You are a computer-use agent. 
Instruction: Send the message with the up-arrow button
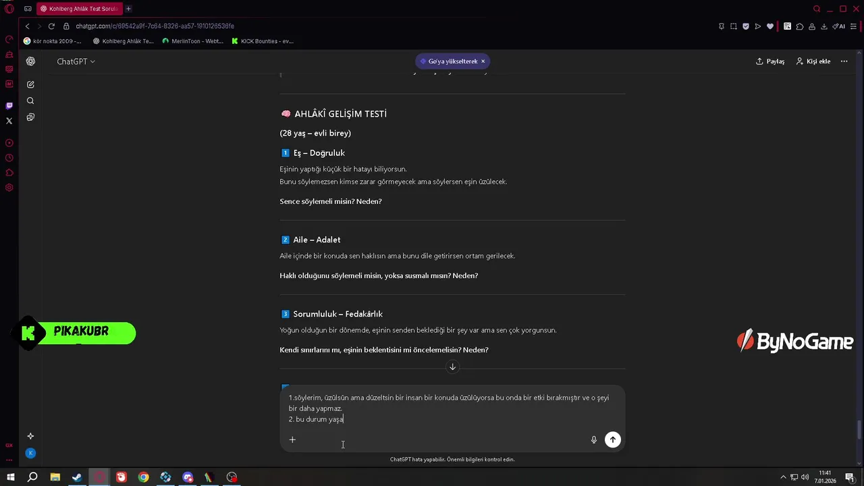click(612, 439)
